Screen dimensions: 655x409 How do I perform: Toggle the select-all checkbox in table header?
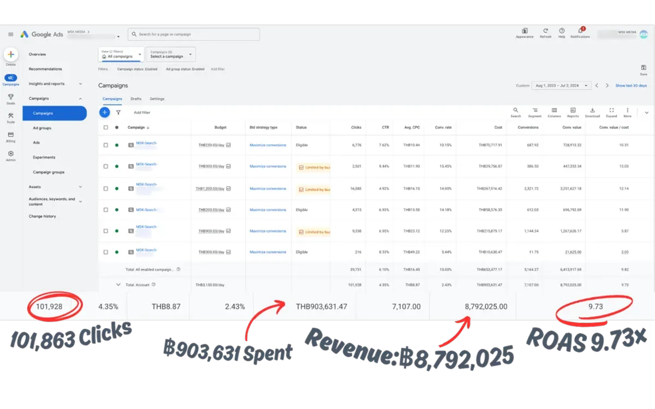pos(105,127)
